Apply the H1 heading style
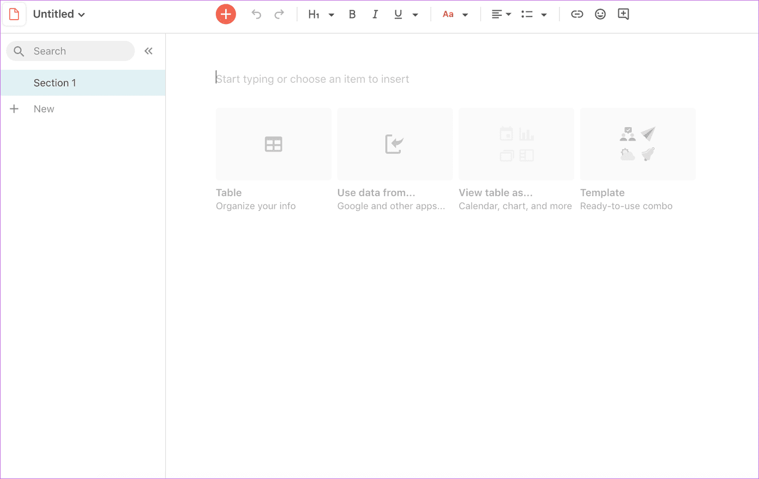This screenshot has width=759, height=479. (x=314, y=14)
